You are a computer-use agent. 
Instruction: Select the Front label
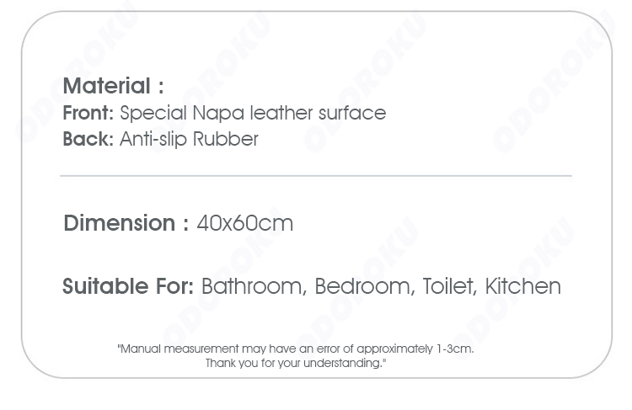pyautogui.click(x=88, y=113)
